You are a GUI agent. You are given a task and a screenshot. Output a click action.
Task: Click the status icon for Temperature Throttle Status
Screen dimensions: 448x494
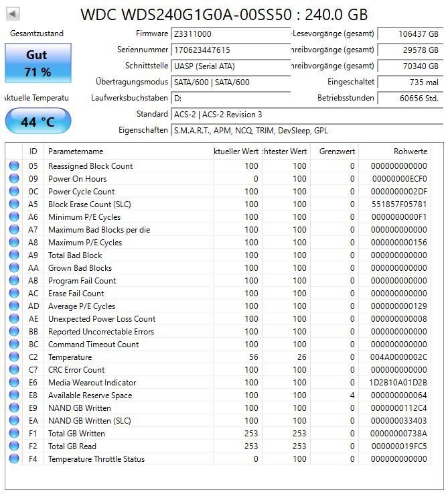14,458
